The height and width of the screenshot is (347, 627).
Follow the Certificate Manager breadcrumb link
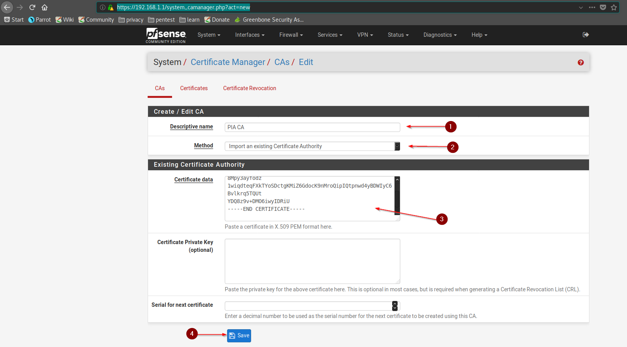coord(228,62)
